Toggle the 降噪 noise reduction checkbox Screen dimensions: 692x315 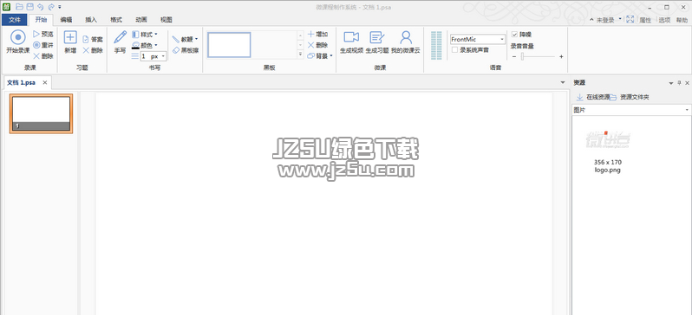[x=514, y=34]
